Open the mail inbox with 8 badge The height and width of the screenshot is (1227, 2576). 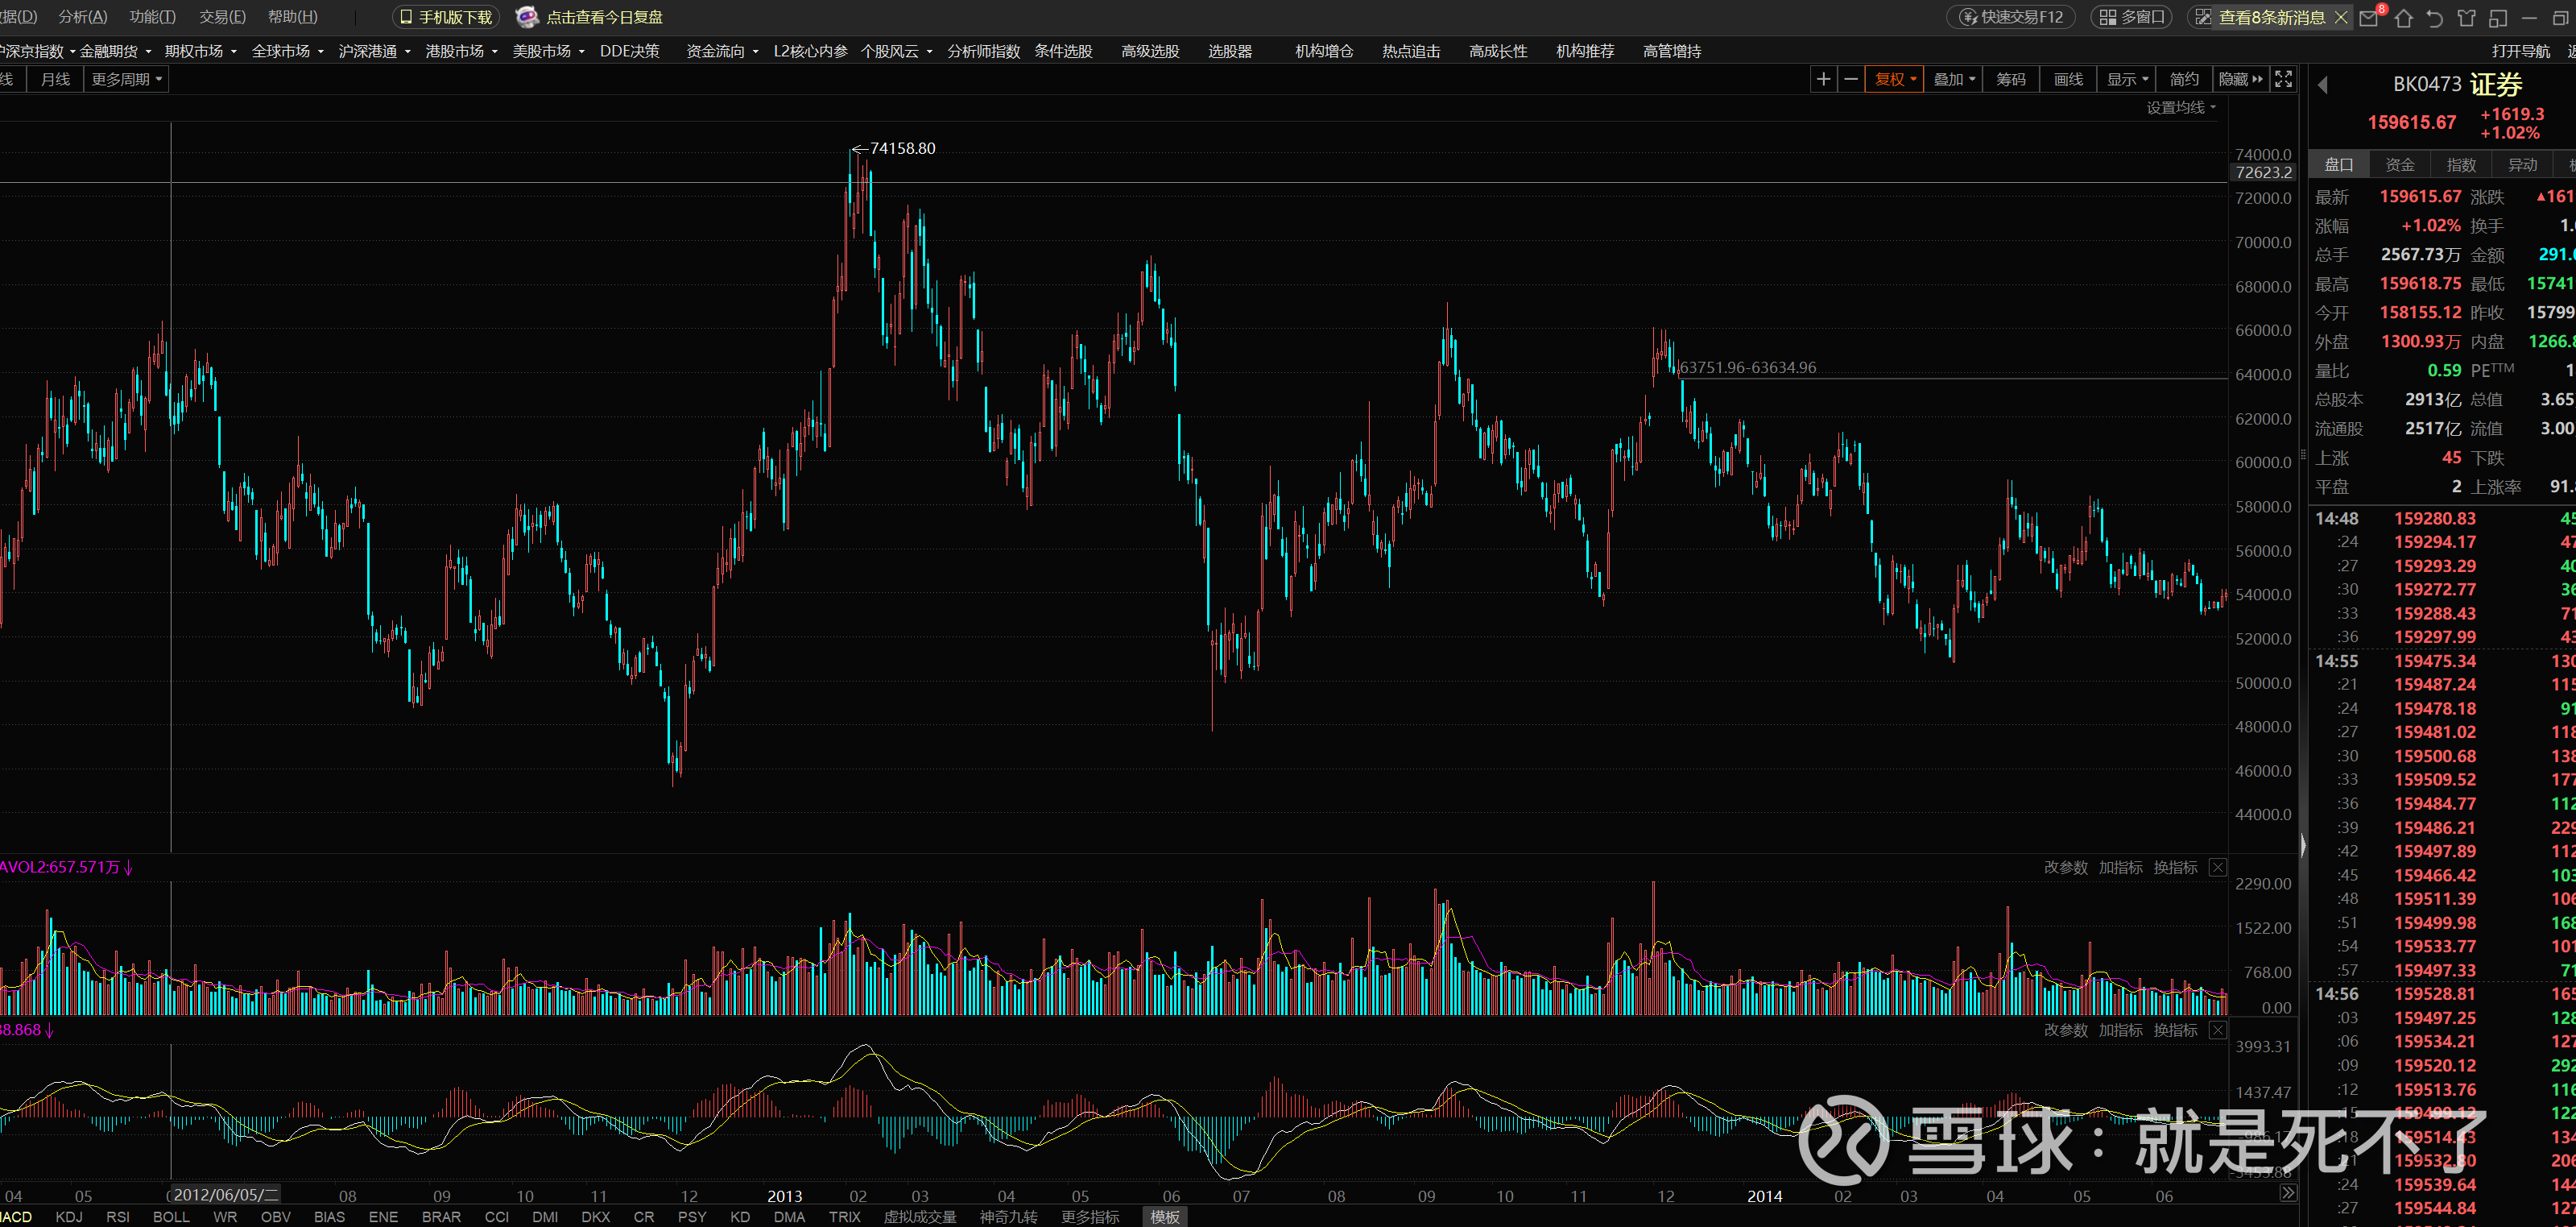(x=2368, y=17)
